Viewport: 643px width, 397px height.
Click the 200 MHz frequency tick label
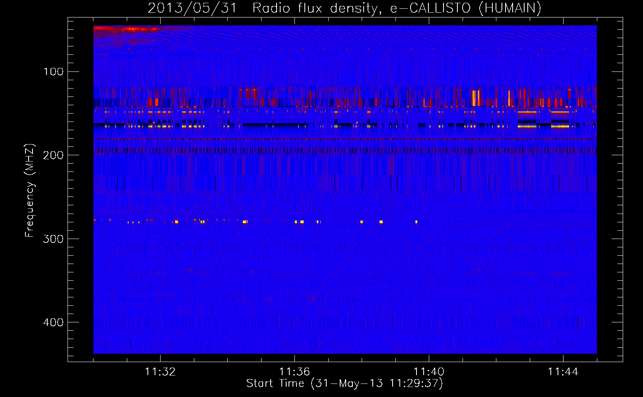coord(54,155)
